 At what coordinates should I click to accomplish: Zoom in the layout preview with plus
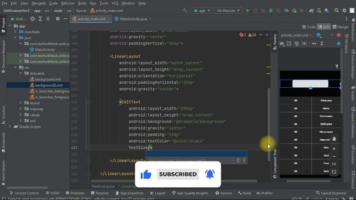click(334, 149)
